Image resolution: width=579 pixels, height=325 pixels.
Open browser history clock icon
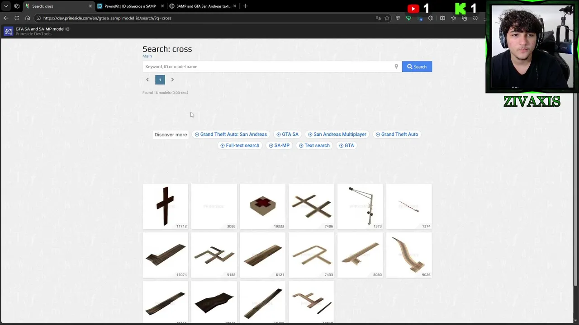pos(475,18)
